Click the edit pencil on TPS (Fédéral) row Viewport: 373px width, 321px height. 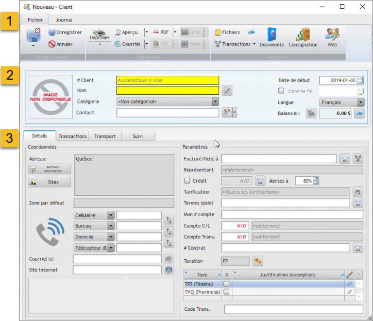[x=349, y=284]
